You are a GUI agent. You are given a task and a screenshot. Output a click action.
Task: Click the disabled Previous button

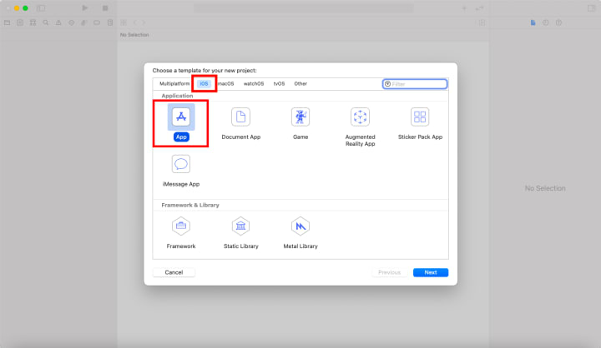(389, 272)
